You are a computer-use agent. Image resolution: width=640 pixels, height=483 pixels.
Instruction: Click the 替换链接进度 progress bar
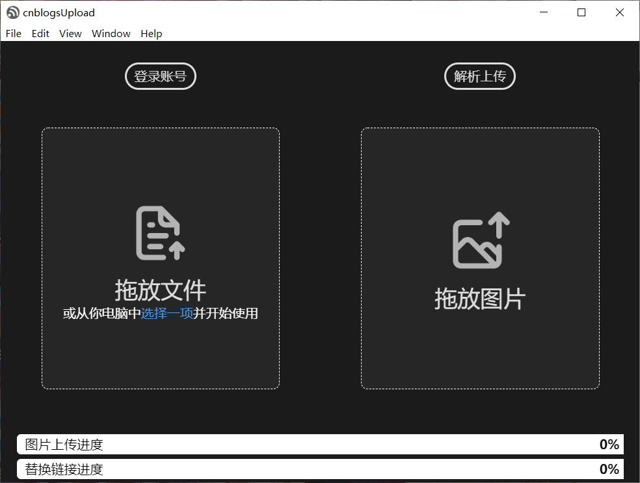point(320,469)
